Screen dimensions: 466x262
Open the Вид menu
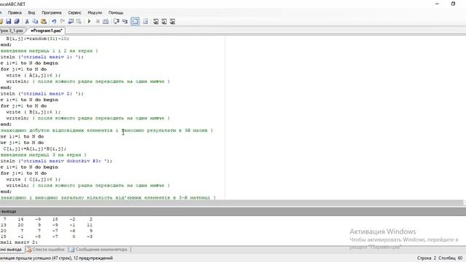(x=31, y=12)
